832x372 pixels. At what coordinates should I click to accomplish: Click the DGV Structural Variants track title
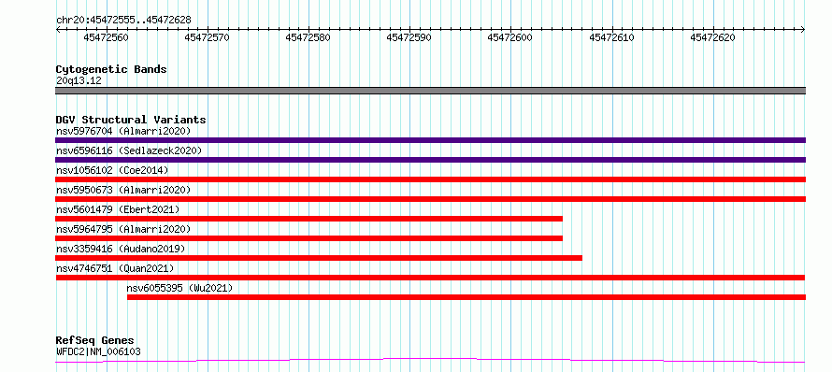(x=131, y=120)
